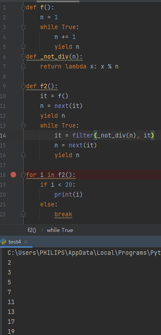Click the fold end marker on line 16

pyautogui.click(x=23, y=155)
